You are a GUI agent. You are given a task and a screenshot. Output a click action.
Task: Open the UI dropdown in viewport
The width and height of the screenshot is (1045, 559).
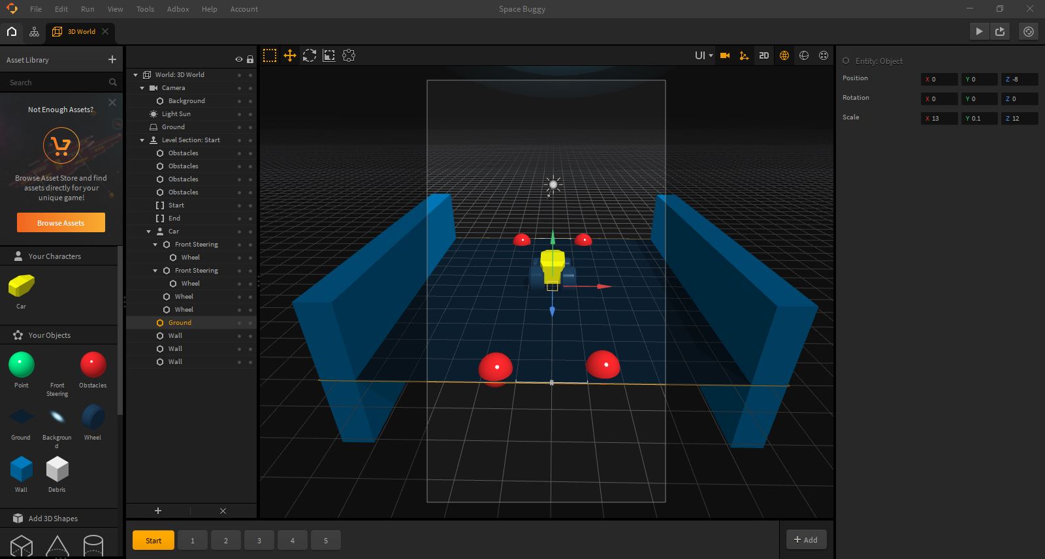703,56
